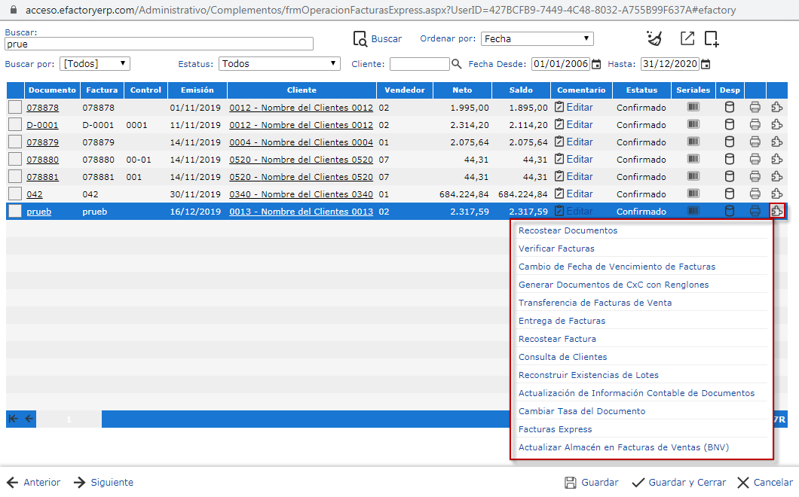Click the Buscar text input field
Image resolution: width=799 pixels, height=497 pixels.
point(158,44)
